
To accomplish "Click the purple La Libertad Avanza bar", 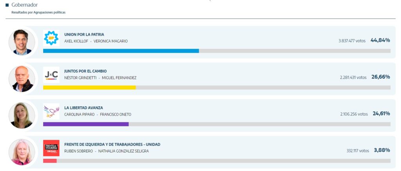I will pos(86,124).
